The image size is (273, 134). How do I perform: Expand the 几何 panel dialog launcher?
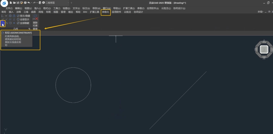[29, 29]
